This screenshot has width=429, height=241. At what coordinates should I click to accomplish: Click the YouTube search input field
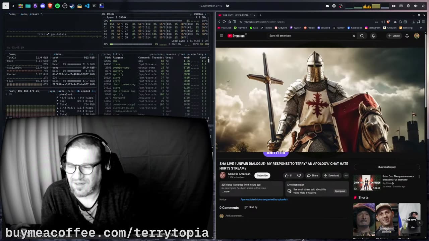pos(310,36)
